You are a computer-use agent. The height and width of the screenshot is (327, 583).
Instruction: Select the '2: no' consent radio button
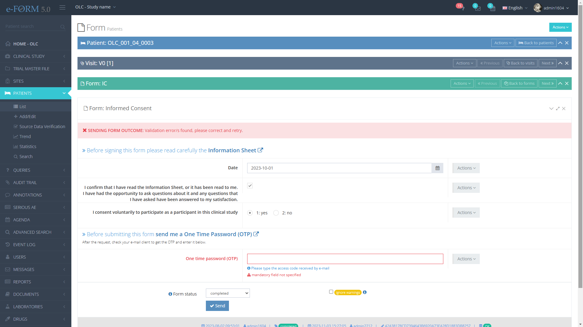coord(276,213)
